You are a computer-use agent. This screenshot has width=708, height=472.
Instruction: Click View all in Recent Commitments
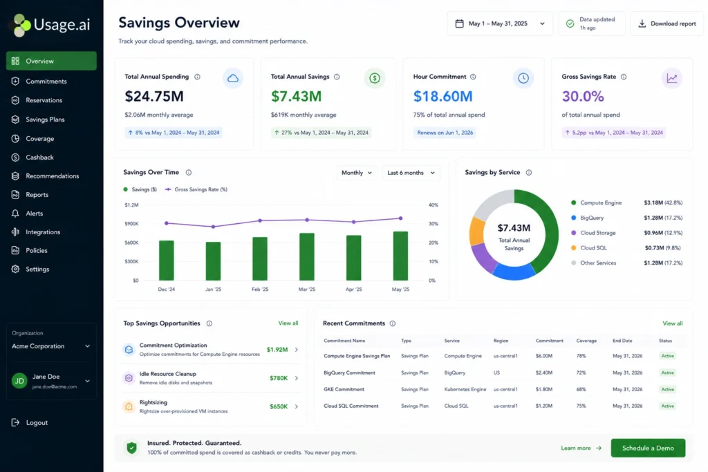click(x=672, y=323)
